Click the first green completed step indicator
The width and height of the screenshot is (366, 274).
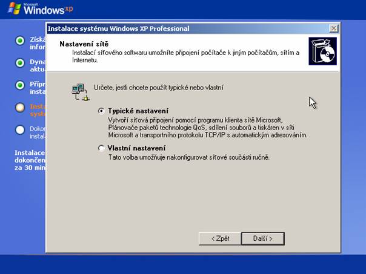20,41
